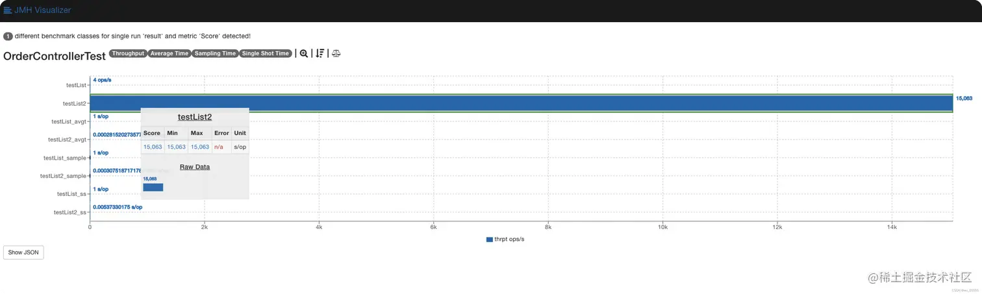Image resolution: width=982 pixels, height=294 pixels.
Task: Click the 0.00537330175 s/op value label
Action: pos(118,207)
